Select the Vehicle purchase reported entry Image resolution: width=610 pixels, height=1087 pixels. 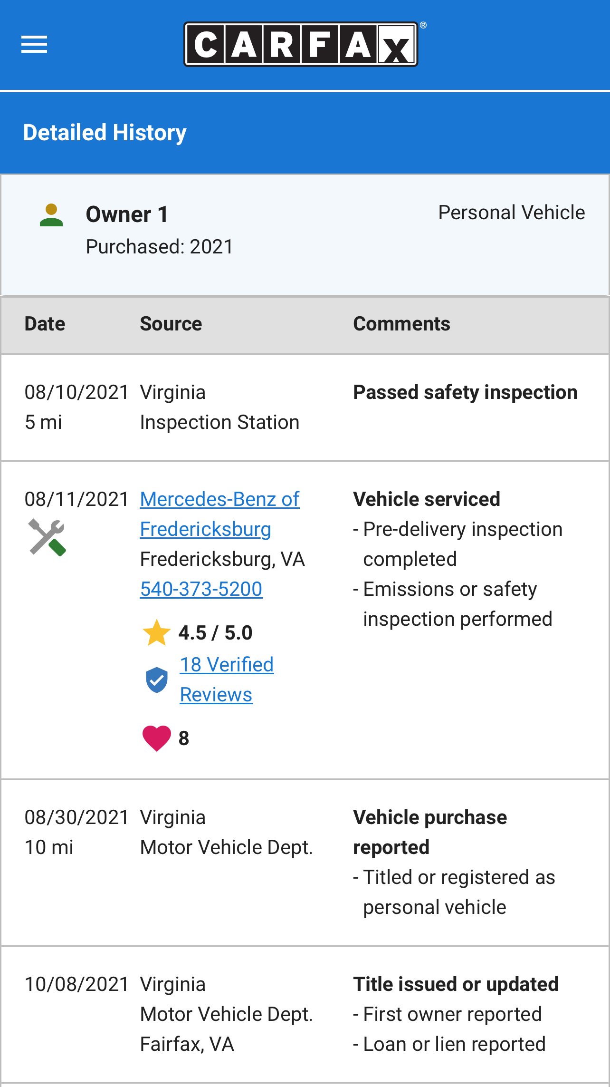click(x=430, y=832)
